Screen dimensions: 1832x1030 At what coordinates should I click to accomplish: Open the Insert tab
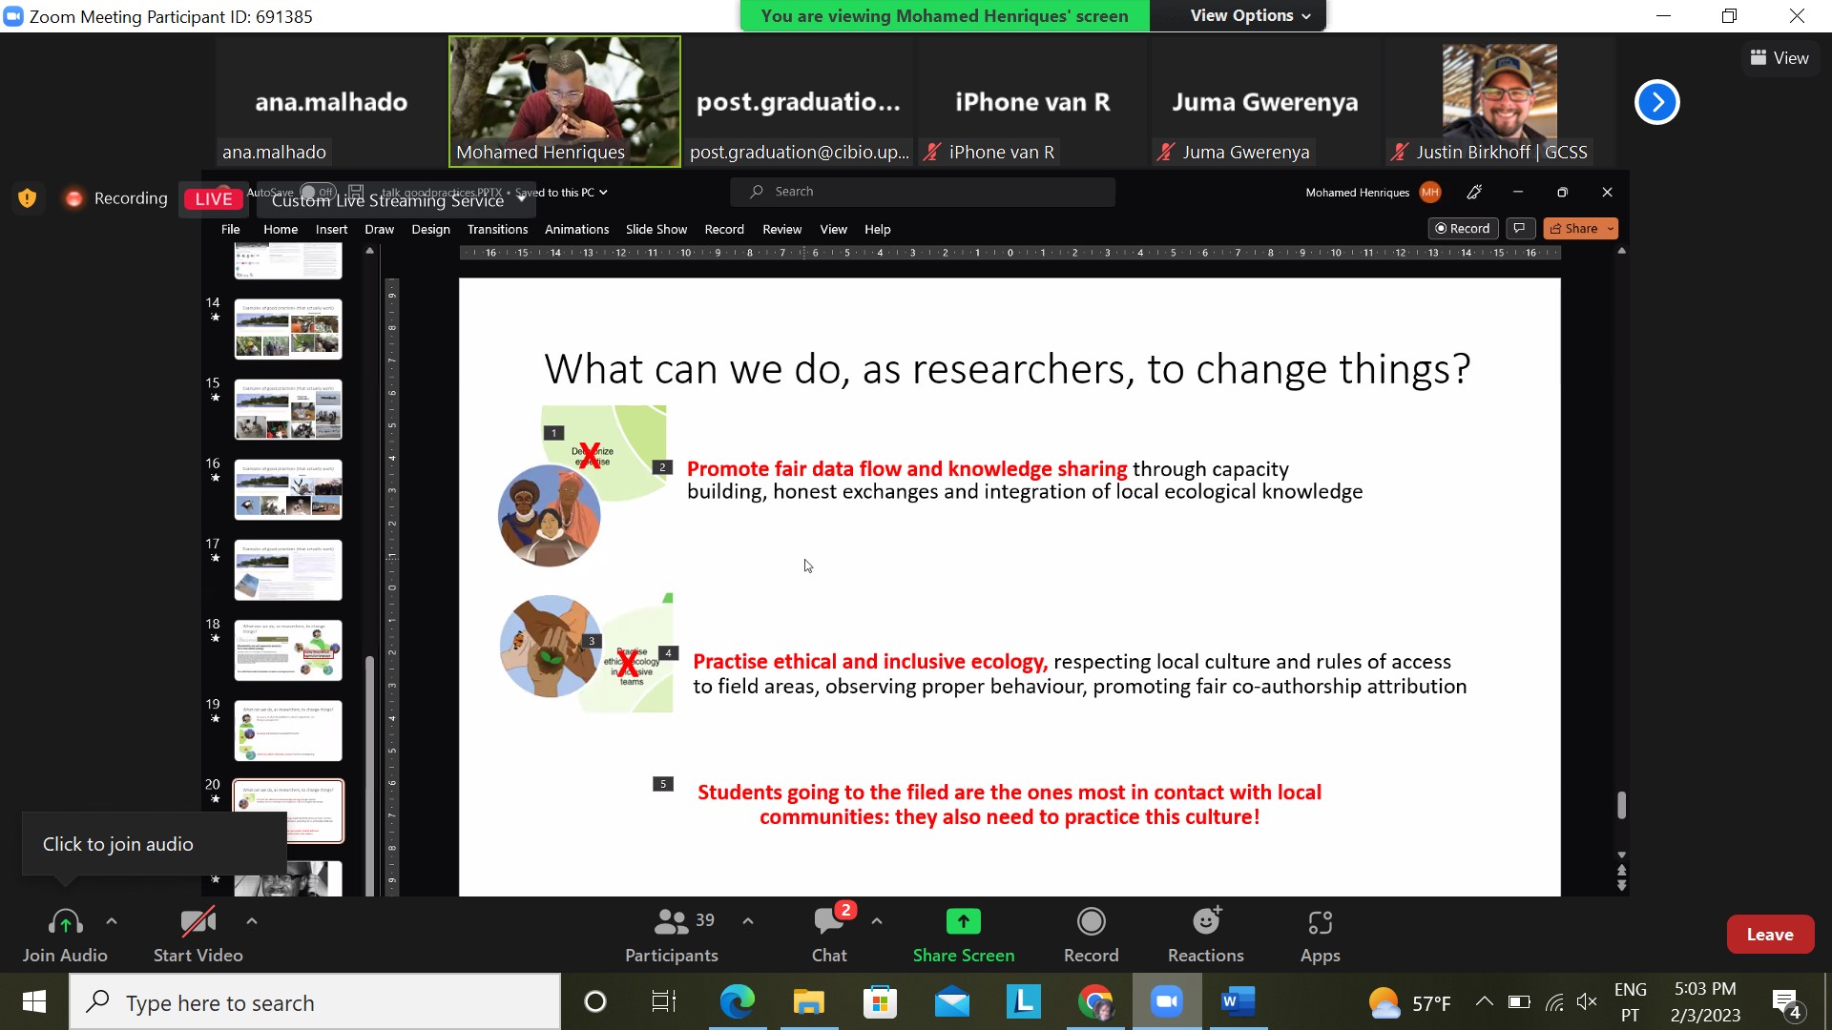[331, 229]
